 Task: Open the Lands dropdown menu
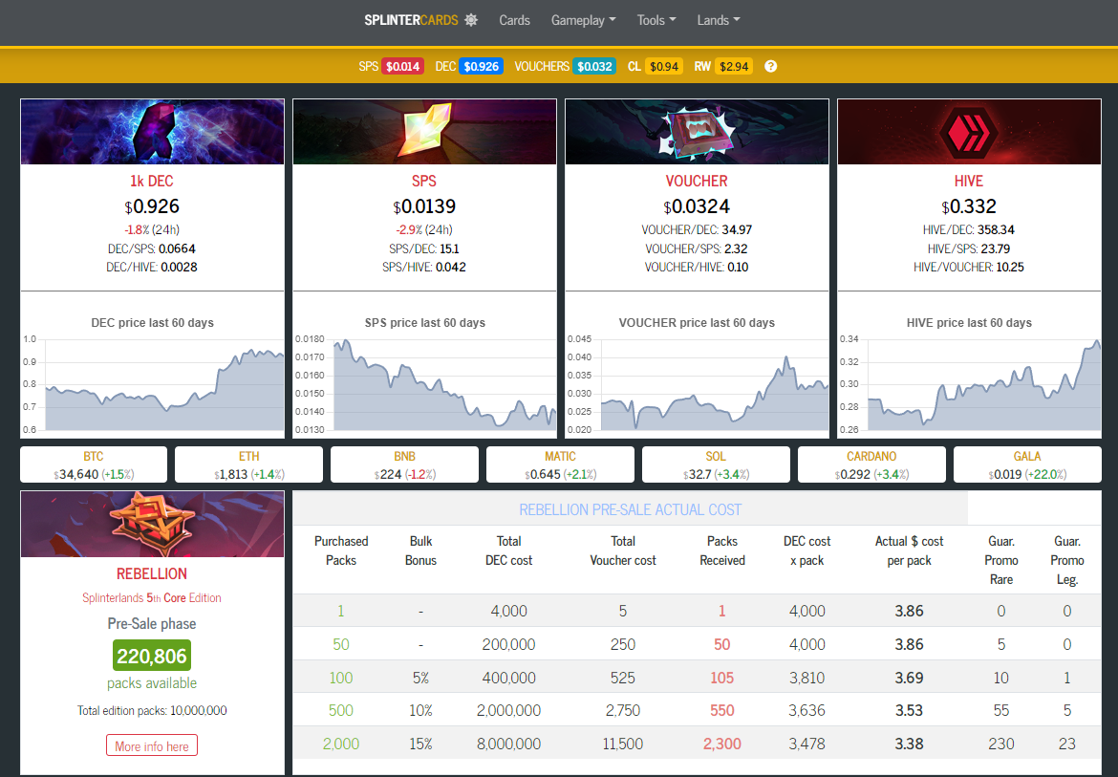719,20
